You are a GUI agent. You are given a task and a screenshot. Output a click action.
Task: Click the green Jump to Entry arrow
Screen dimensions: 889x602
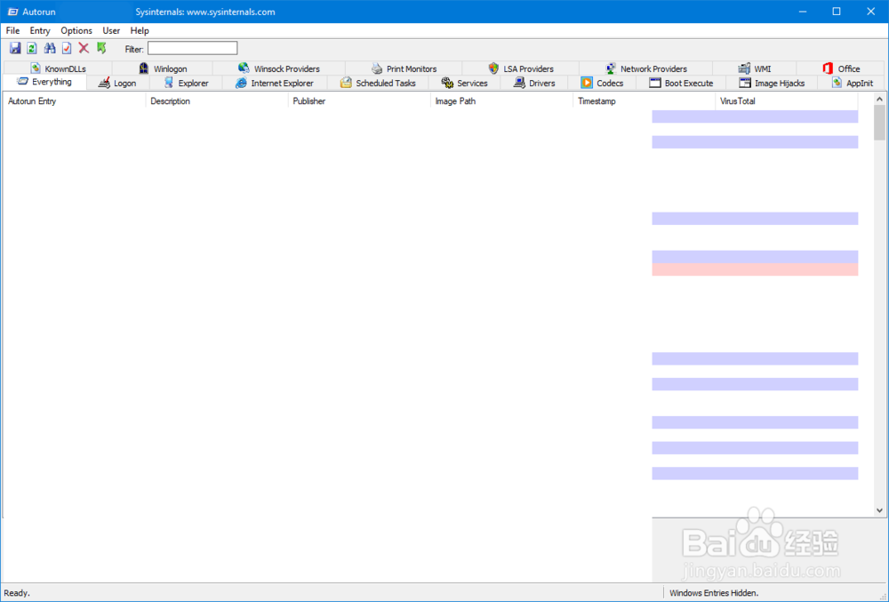101,48
